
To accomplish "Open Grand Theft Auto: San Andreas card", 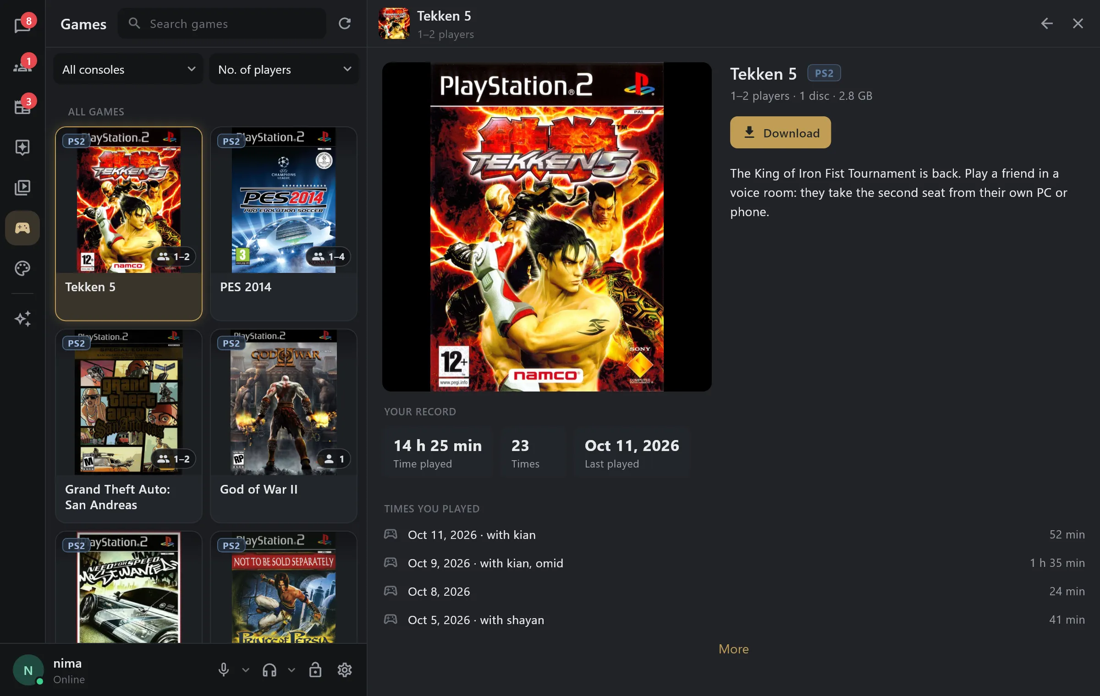I will click(x=129, y=426).
